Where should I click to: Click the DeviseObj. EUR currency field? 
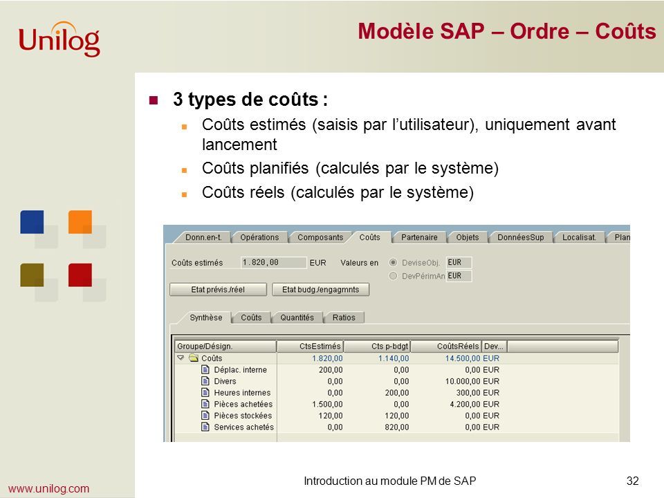click(459, 263)
